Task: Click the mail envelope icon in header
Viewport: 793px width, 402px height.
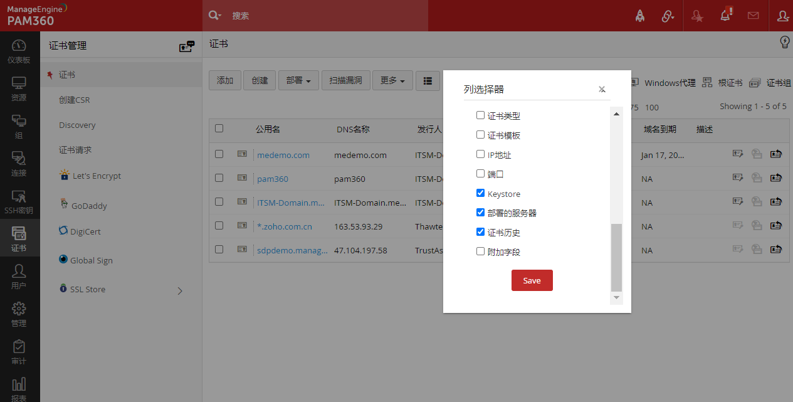Action: (x=753, y=16)
